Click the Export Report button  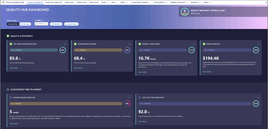pos(71,24)
